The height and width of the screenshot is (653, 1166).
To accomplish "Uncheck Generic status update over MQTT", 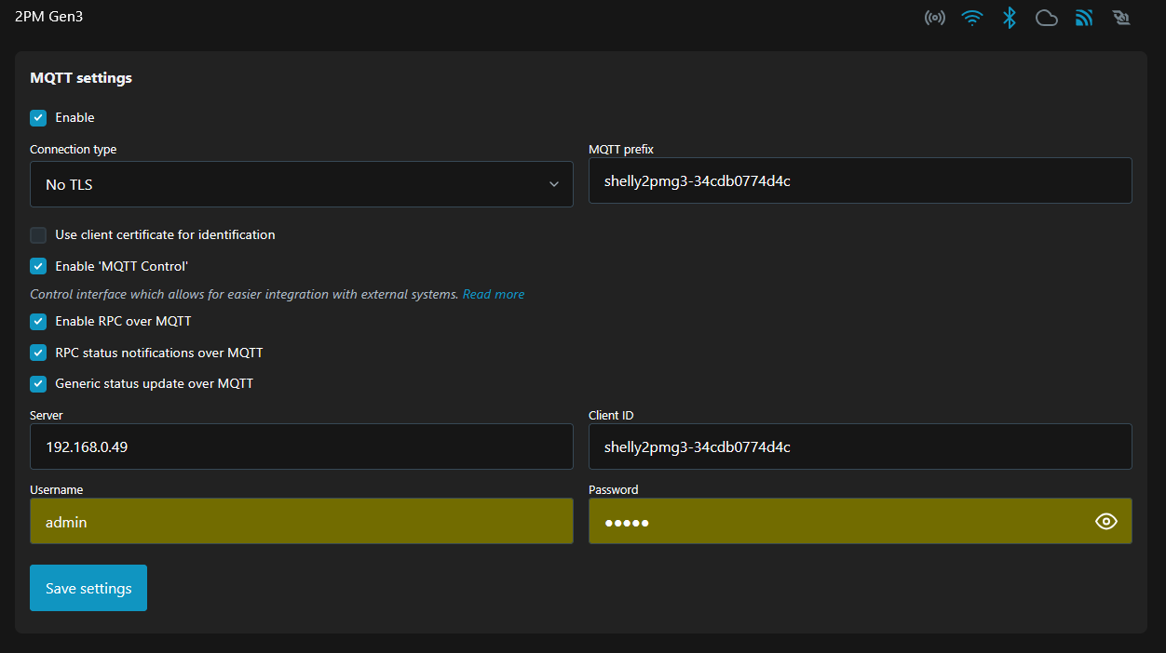I will point(38,383).
